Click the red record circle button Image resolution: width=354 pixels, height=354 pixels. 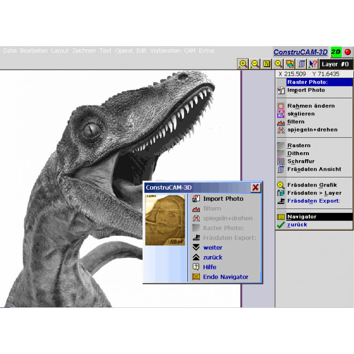(348, 52)
